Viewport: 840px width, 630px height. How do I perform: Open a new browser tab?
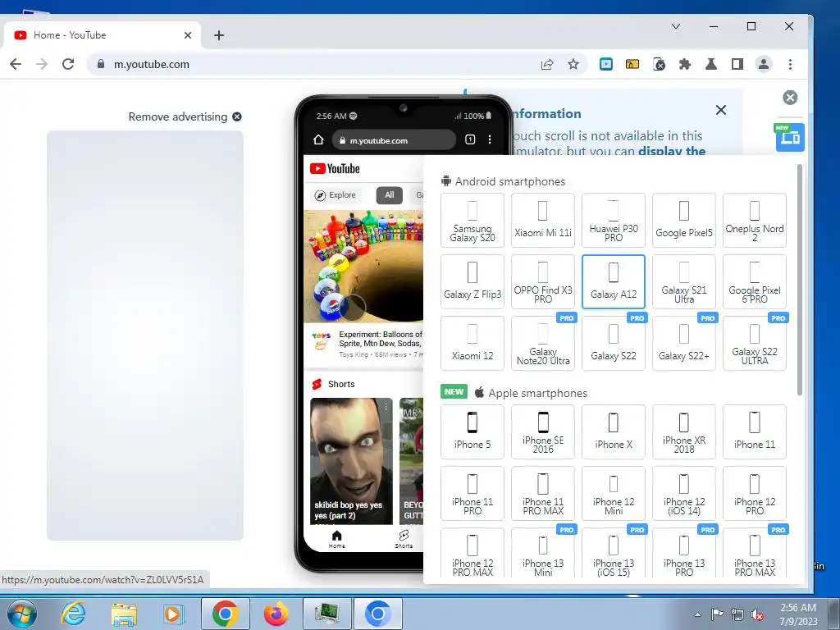(x=218, y=35)
